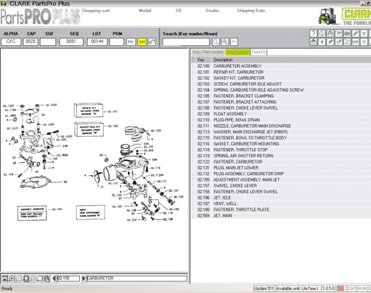371x293 pixels.
Task: Open the Field Kit tab
Action: coord(258,52)
